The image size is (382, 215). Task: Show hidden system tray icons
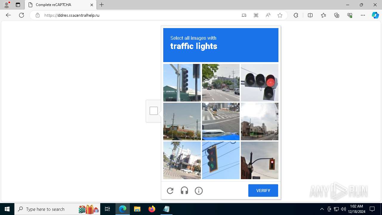(x=322, y=209)
